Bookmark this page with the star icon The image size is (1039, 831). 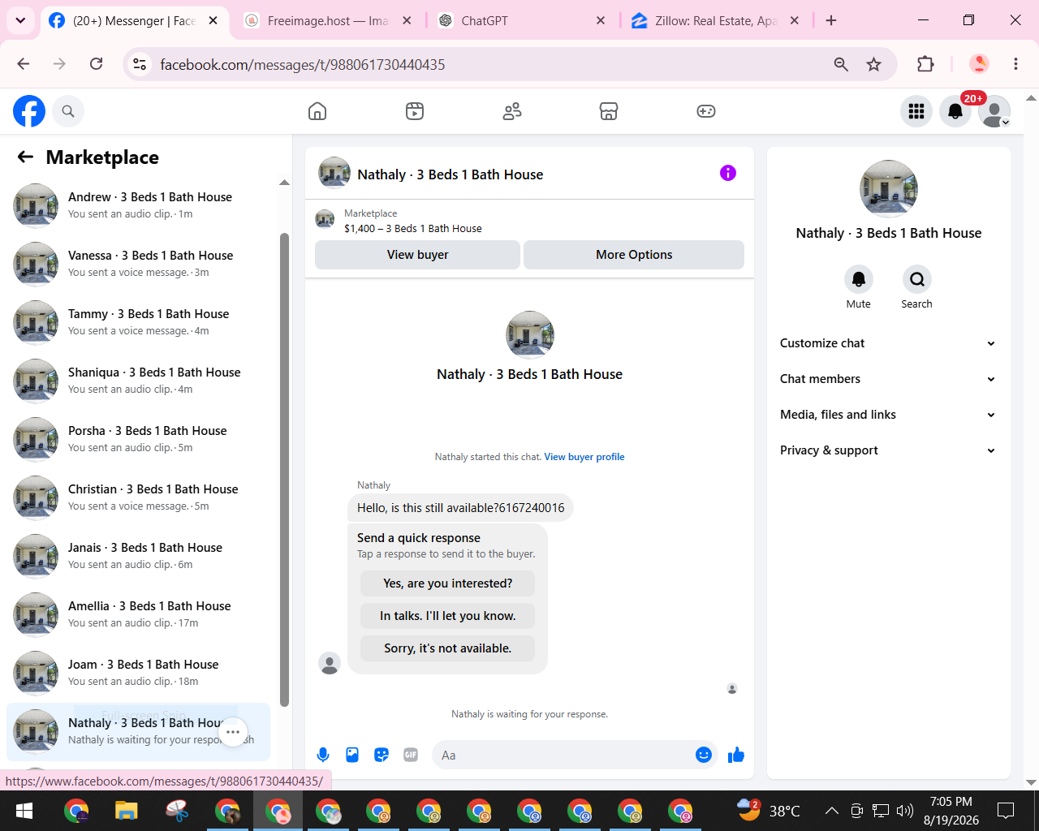coord(873,64)
